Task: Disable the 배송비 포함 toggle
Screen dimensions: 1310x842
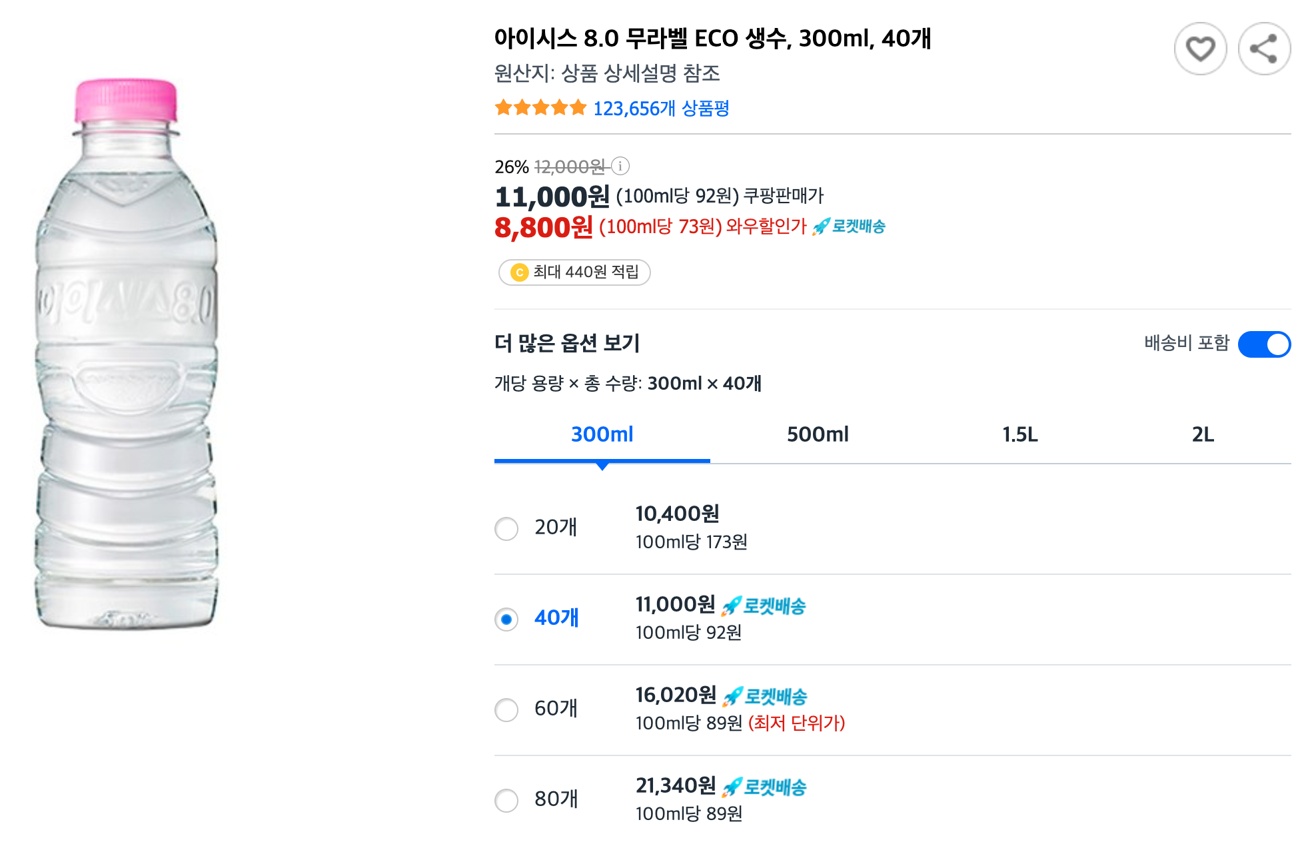Action: pos(1264,344)
